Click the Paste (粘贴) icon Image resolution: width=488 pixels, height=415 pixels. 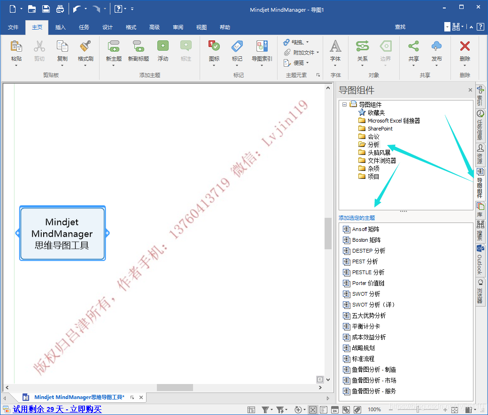[x=16, y=46]
